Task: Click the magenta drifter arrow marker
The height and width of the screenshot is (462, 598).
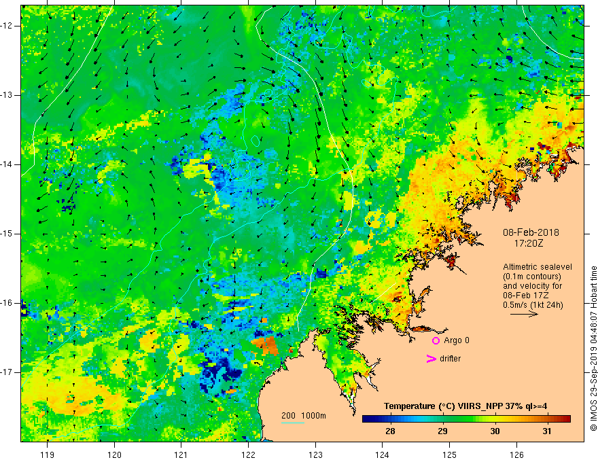Action: click(x=432, y=359)
